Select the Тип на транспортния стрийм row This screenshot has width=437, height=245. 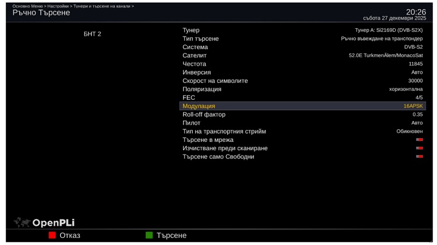303,132
